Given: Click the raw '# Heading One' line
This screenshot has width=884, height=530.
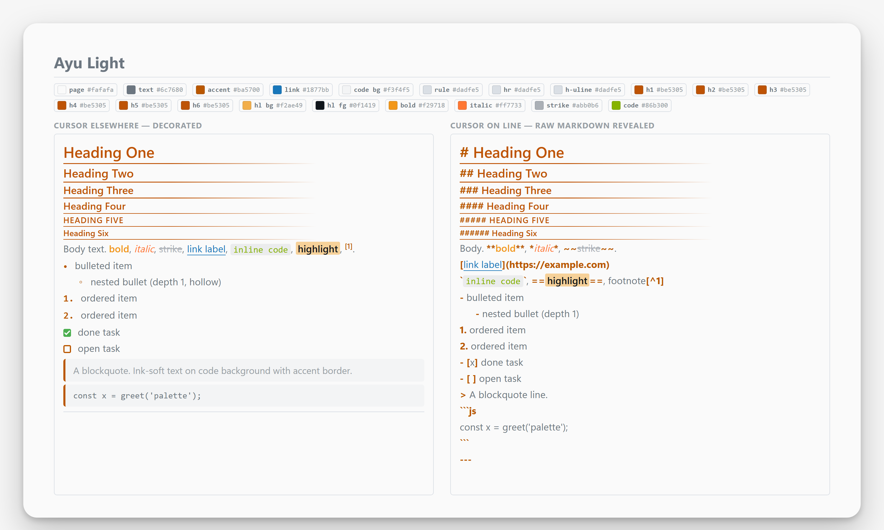Looking at the screenshot, I should [512, 153].
